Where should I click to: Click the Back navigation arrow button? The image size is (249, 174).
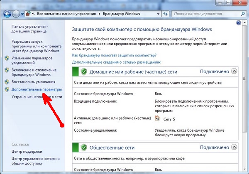coord(7,14)
